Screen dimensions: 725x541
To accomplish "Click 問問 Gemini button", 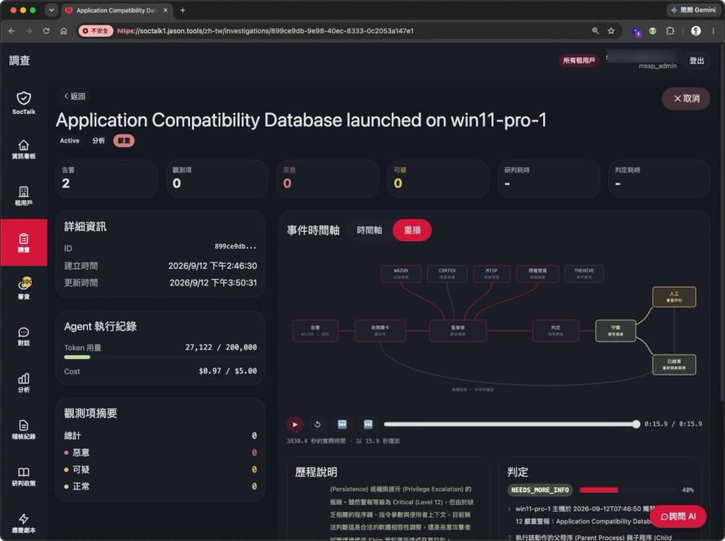I will tap(693, 10).
